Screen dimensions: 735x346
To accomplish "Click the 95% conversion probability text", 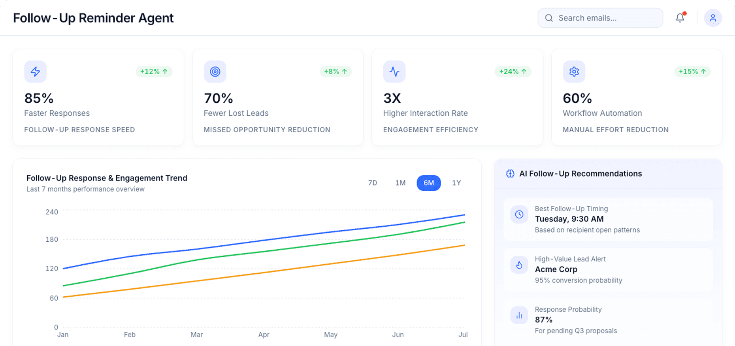I will 579,280.
